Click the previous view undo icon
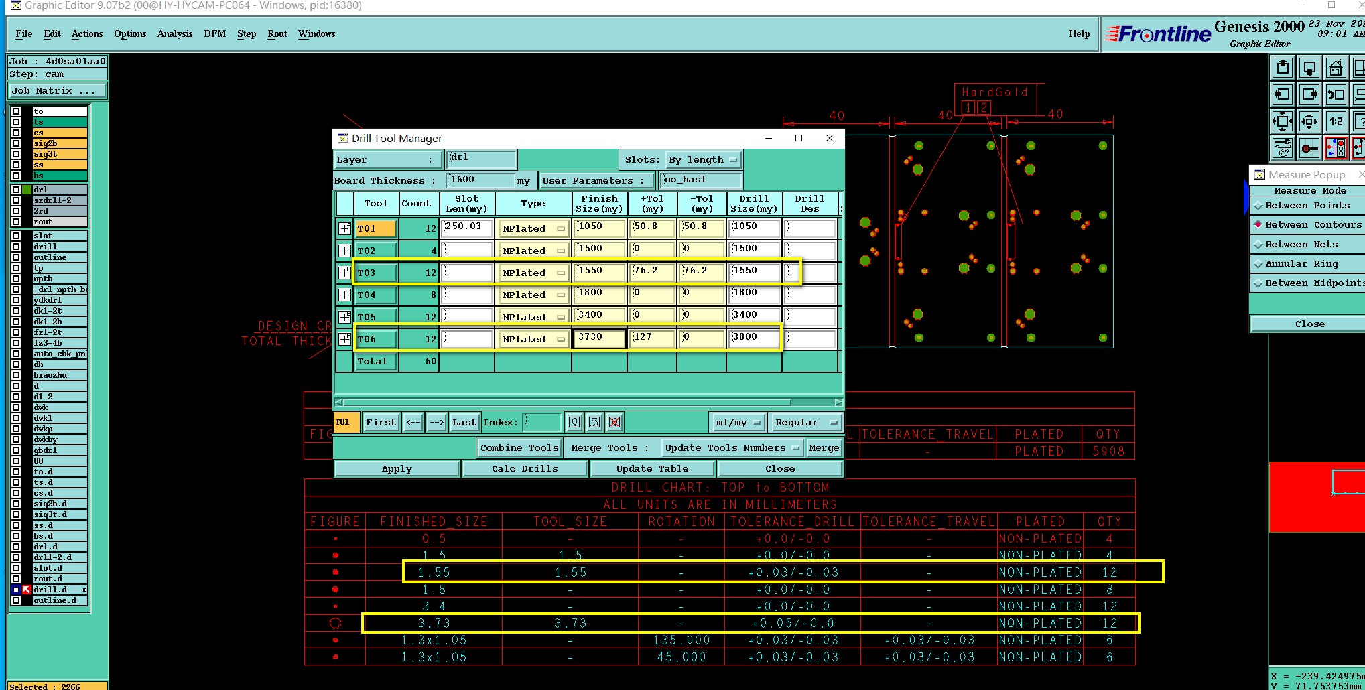This screenshot has width=1365, height=690. [1336, 95]
